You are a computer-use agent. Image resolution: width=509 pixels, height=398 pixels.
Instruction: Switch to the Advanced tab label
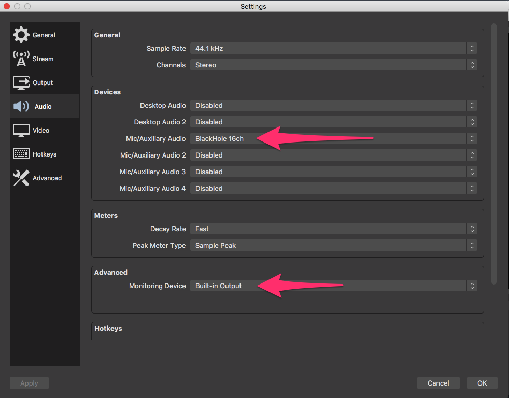47,178
